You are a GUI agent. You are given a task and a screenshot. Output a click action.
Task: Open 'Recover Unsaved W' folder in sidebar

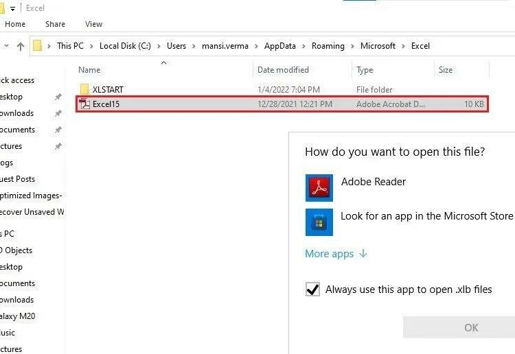[32, 212]
